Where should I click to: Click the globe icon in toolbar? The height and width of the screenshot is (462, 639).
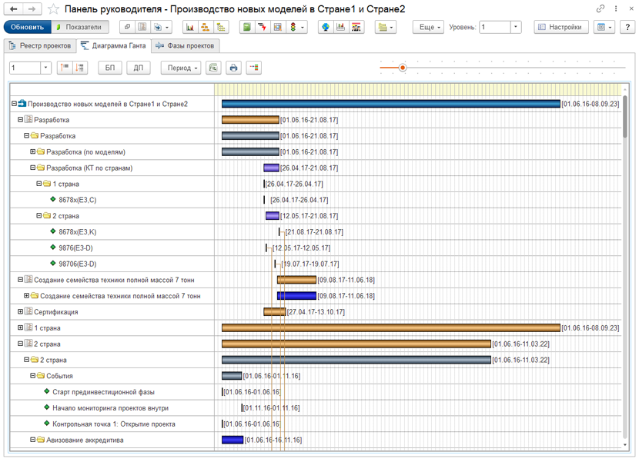325,27
